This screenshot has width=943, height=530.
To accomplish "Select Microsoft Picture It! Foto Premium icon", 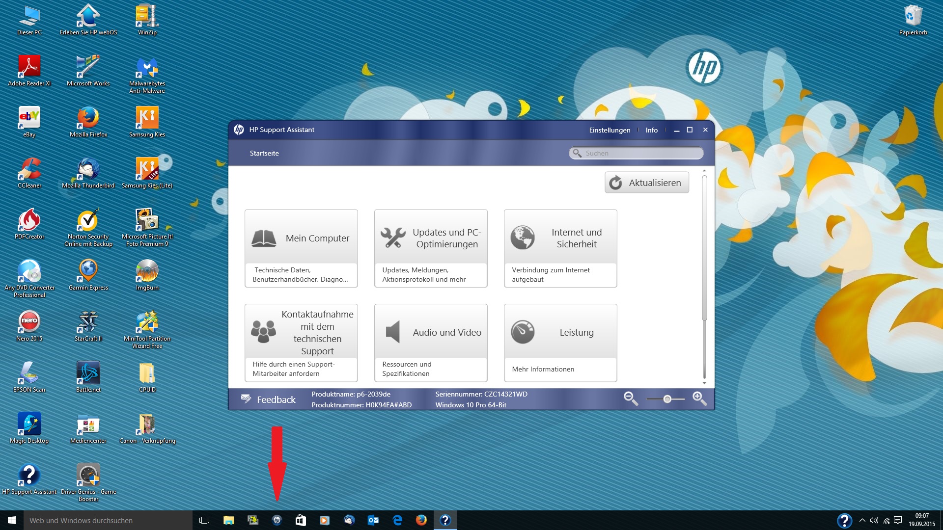I will click(x=147, y=228).
